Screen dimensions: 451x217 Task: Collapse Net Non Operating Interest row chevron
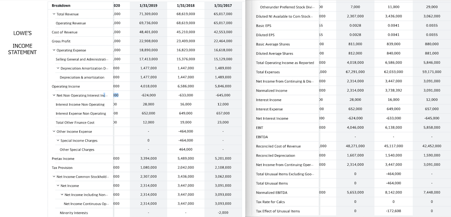click(54, 95)
